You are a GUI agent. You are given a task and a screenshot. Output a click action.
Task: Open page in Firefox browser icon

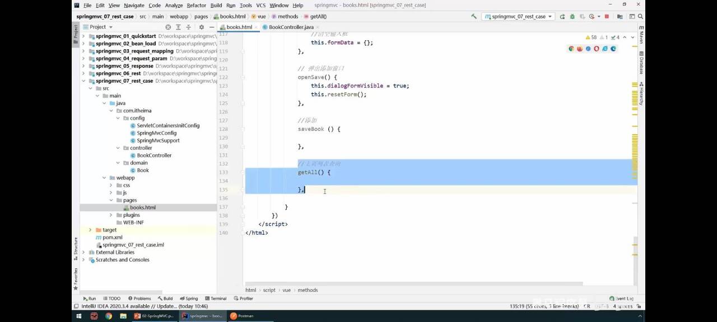click(x=580, y=49)
